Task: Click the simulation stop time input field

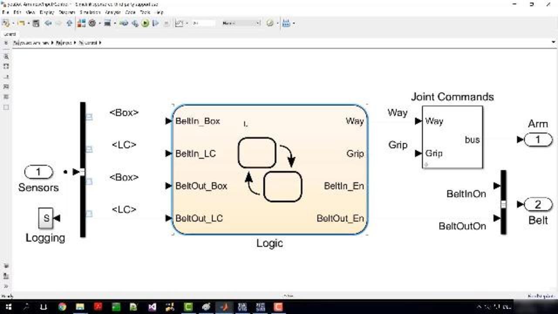Action: [x=204, y=23]
